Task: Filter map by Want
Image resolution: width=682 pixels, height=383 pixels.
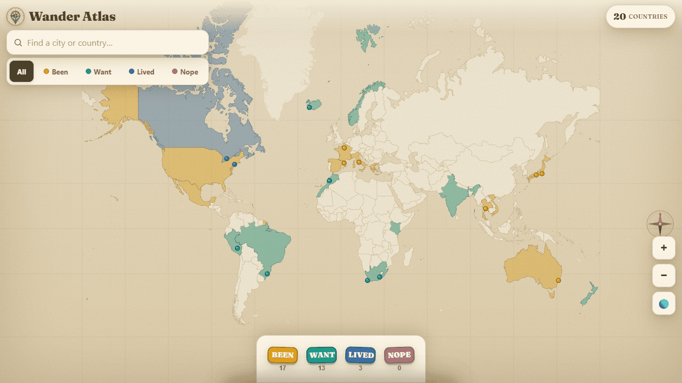Action: (99, 72)
